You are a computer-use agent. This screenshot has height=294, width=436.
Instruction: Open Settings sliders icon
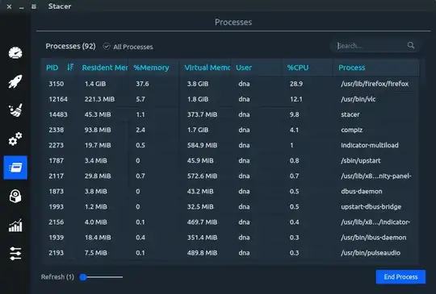click(x=15, y=254)
